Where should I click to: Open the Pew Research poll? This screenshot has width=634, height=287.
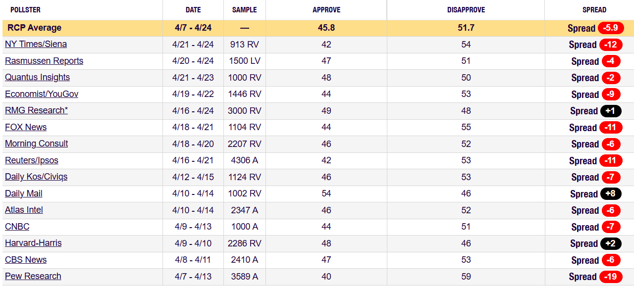point(33,276)
